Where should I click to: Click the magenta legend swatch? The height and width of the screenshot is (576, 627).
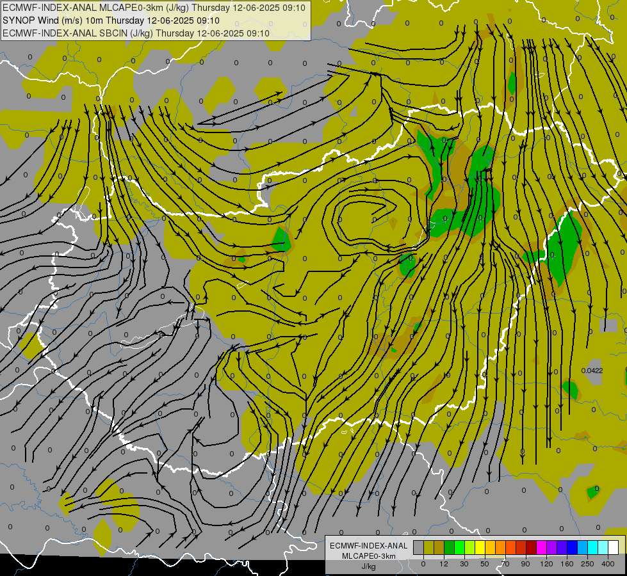542,547
